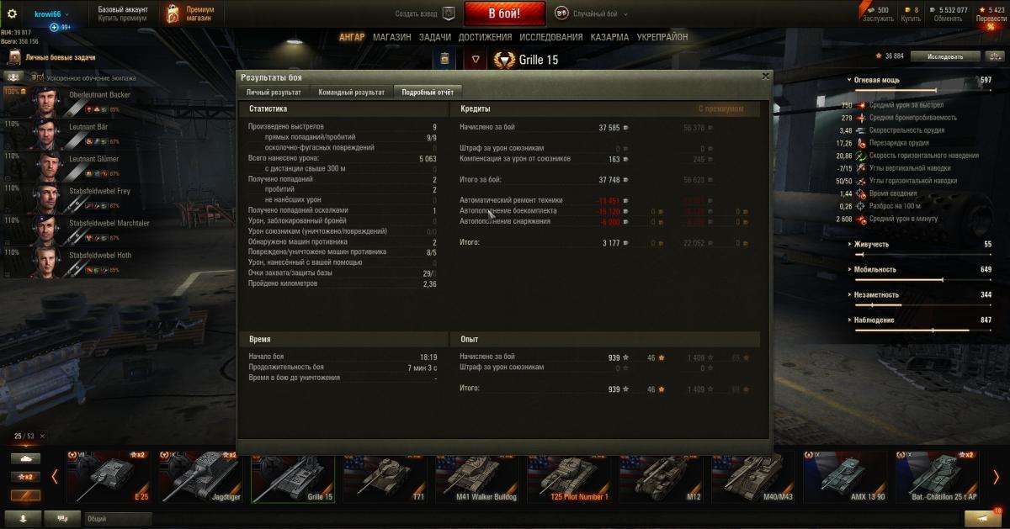
Task: Open the settings gear menu
Action: (12, 13)
